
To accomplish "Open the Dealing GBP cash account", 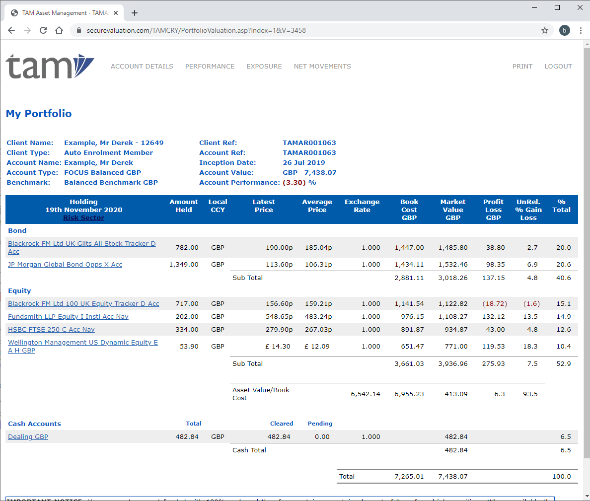I will (28, 436).
